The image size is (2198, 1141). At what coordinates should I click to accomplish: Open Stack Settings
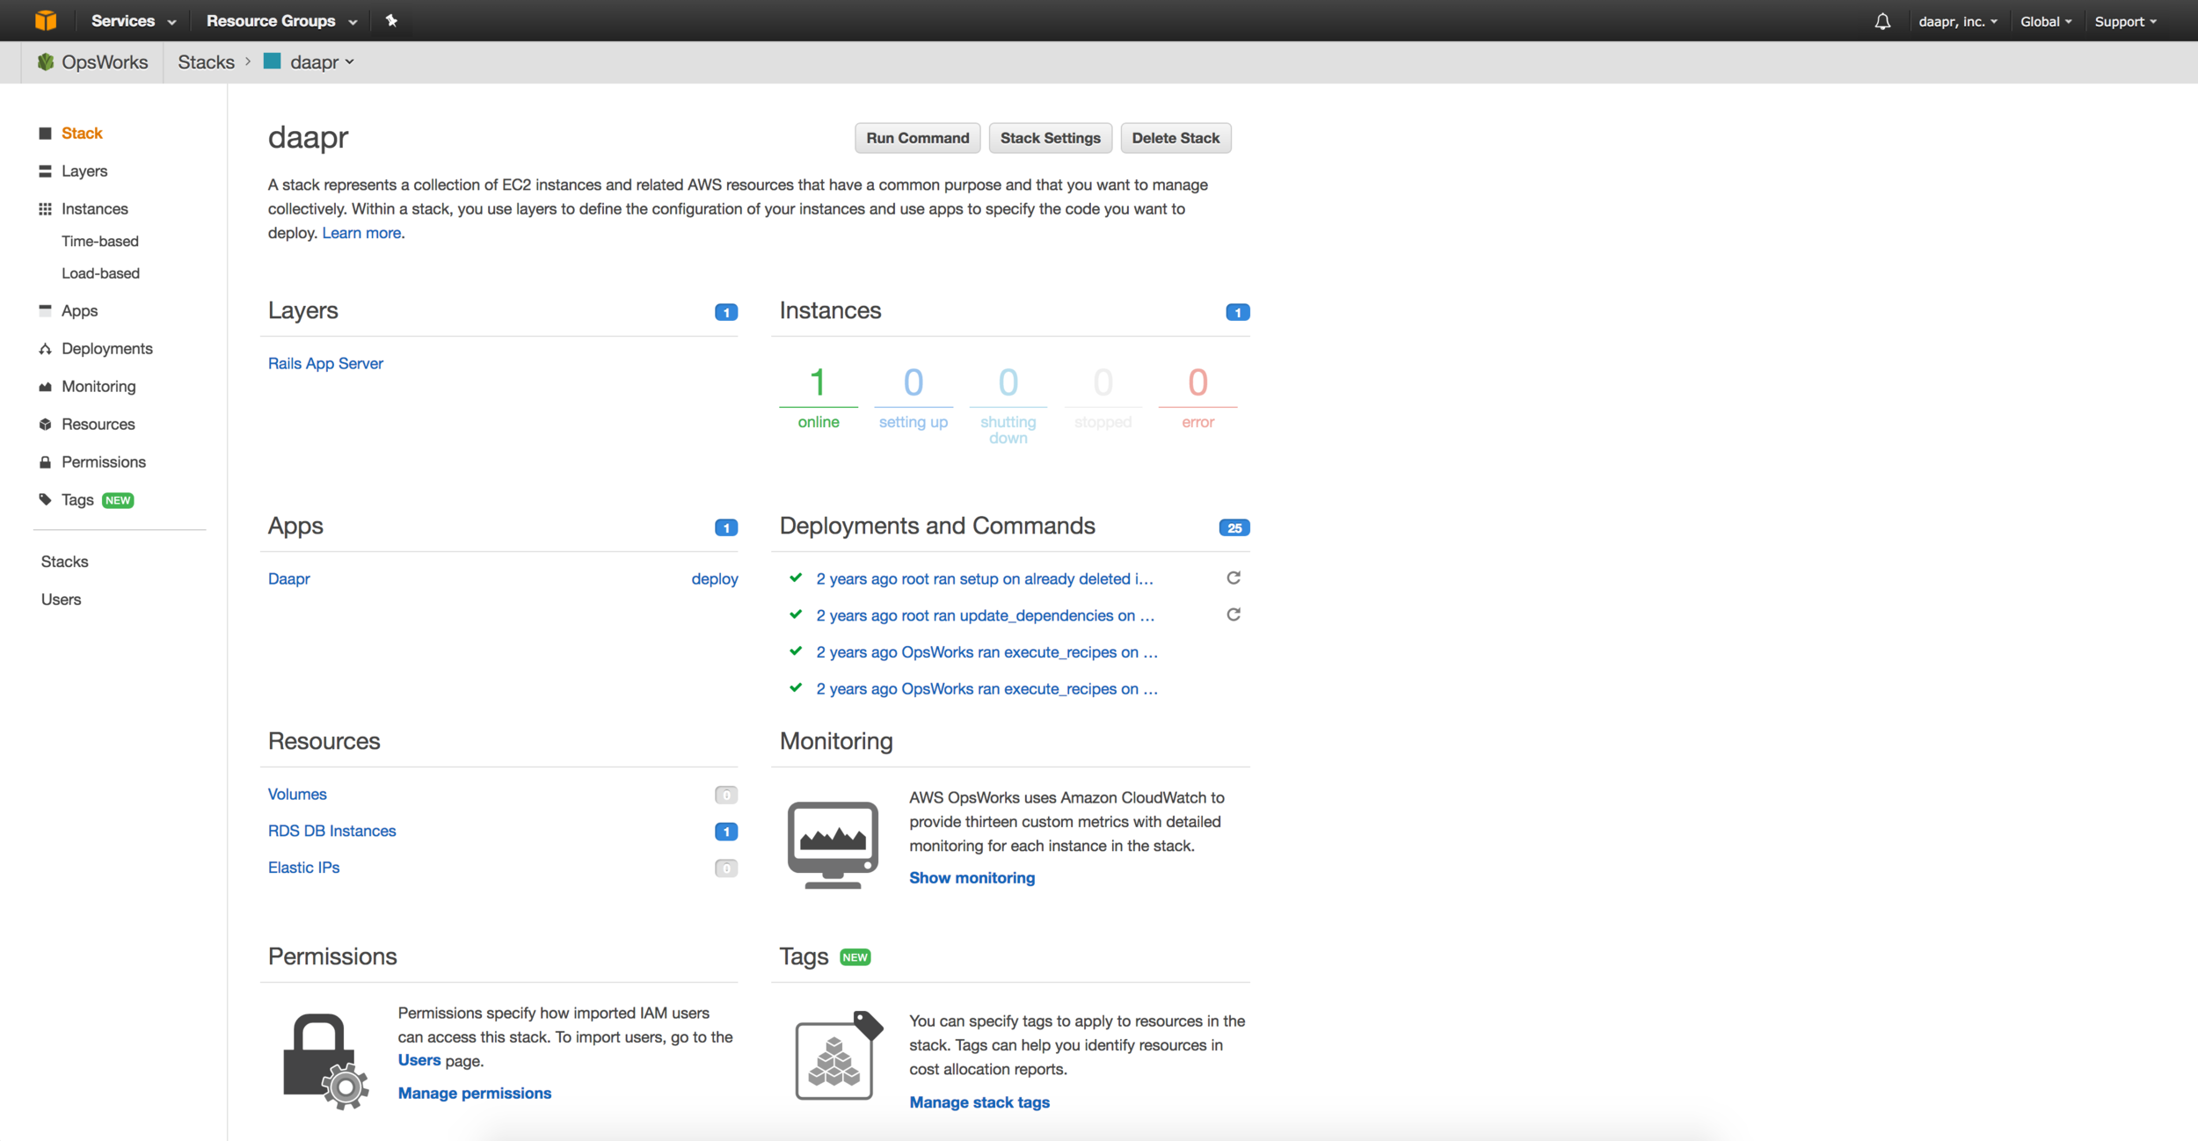[1051, 138]
